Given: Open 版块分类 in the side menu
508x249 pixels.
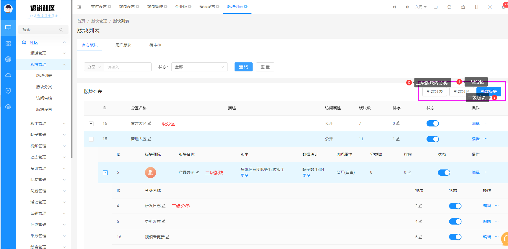Looking at the screenshot, I should pos(44,87).
